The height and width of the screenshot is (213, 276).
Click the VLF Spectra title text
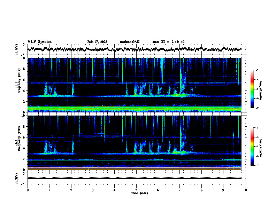39,42
